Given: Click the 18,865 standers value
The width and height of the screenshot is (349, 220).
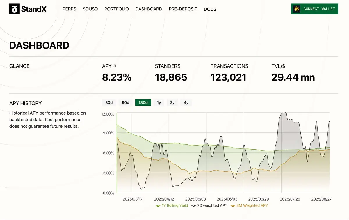Looking at the screenshot, I should (x=171, y=77).
